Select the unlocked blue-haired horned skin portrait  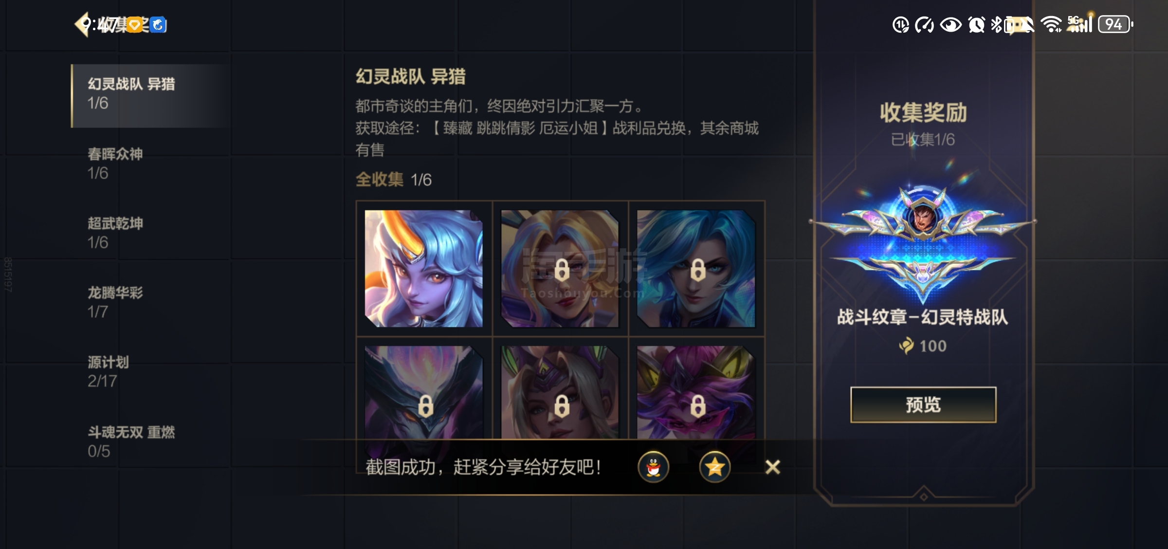click(424, 268)
